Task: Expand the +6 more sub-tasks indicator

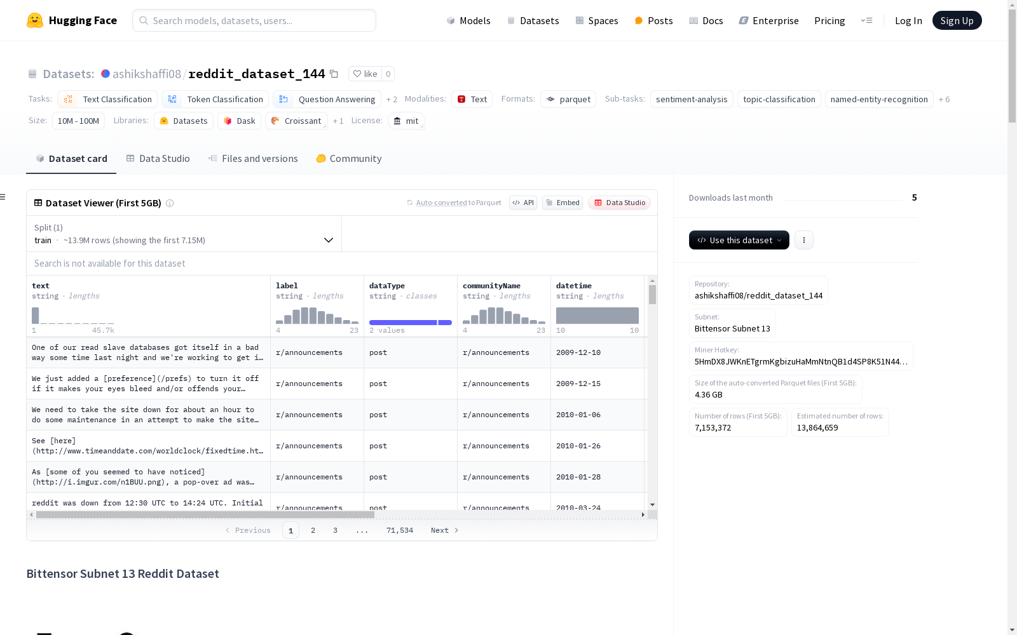Action: [944, 99]
